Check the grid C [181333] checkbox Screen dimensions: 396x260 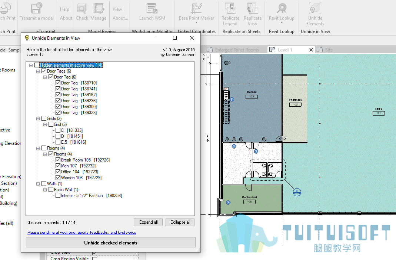(x=58, y=130)
